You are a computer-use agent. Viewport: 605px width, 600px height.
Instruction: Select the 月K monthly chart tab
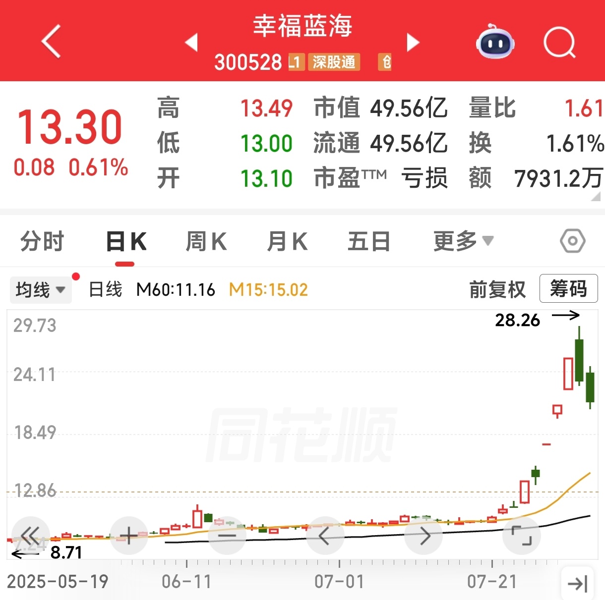(x=287, y=242)
